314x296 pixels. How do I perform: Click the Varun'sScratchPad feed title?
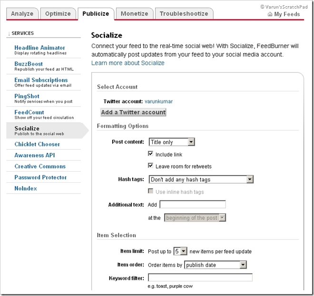pos(284,7)
